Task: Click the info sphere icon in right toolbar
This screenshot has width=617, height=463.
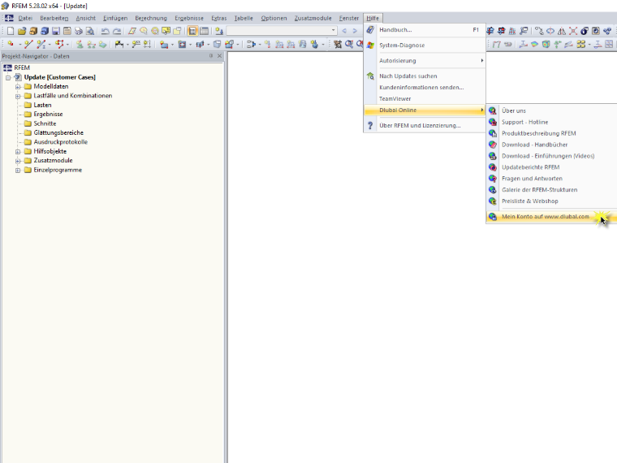Action: click(x=585, y=31)
